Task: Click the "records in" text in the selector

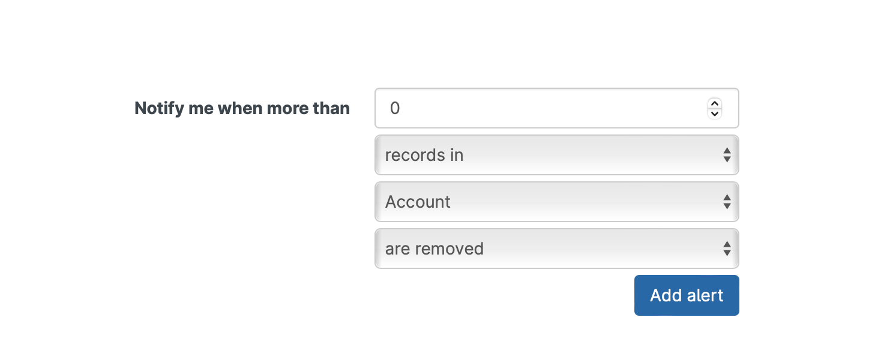Action: tap(424, 155)
